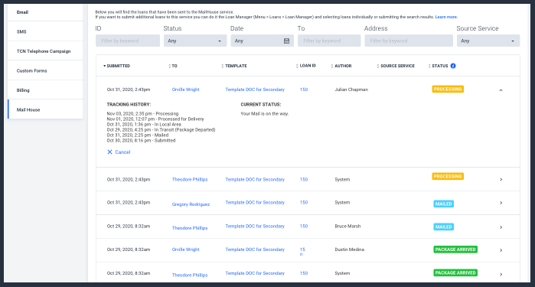Expand the Bruce Marsh row
The image size is (535, 287).
pos(501,227)
